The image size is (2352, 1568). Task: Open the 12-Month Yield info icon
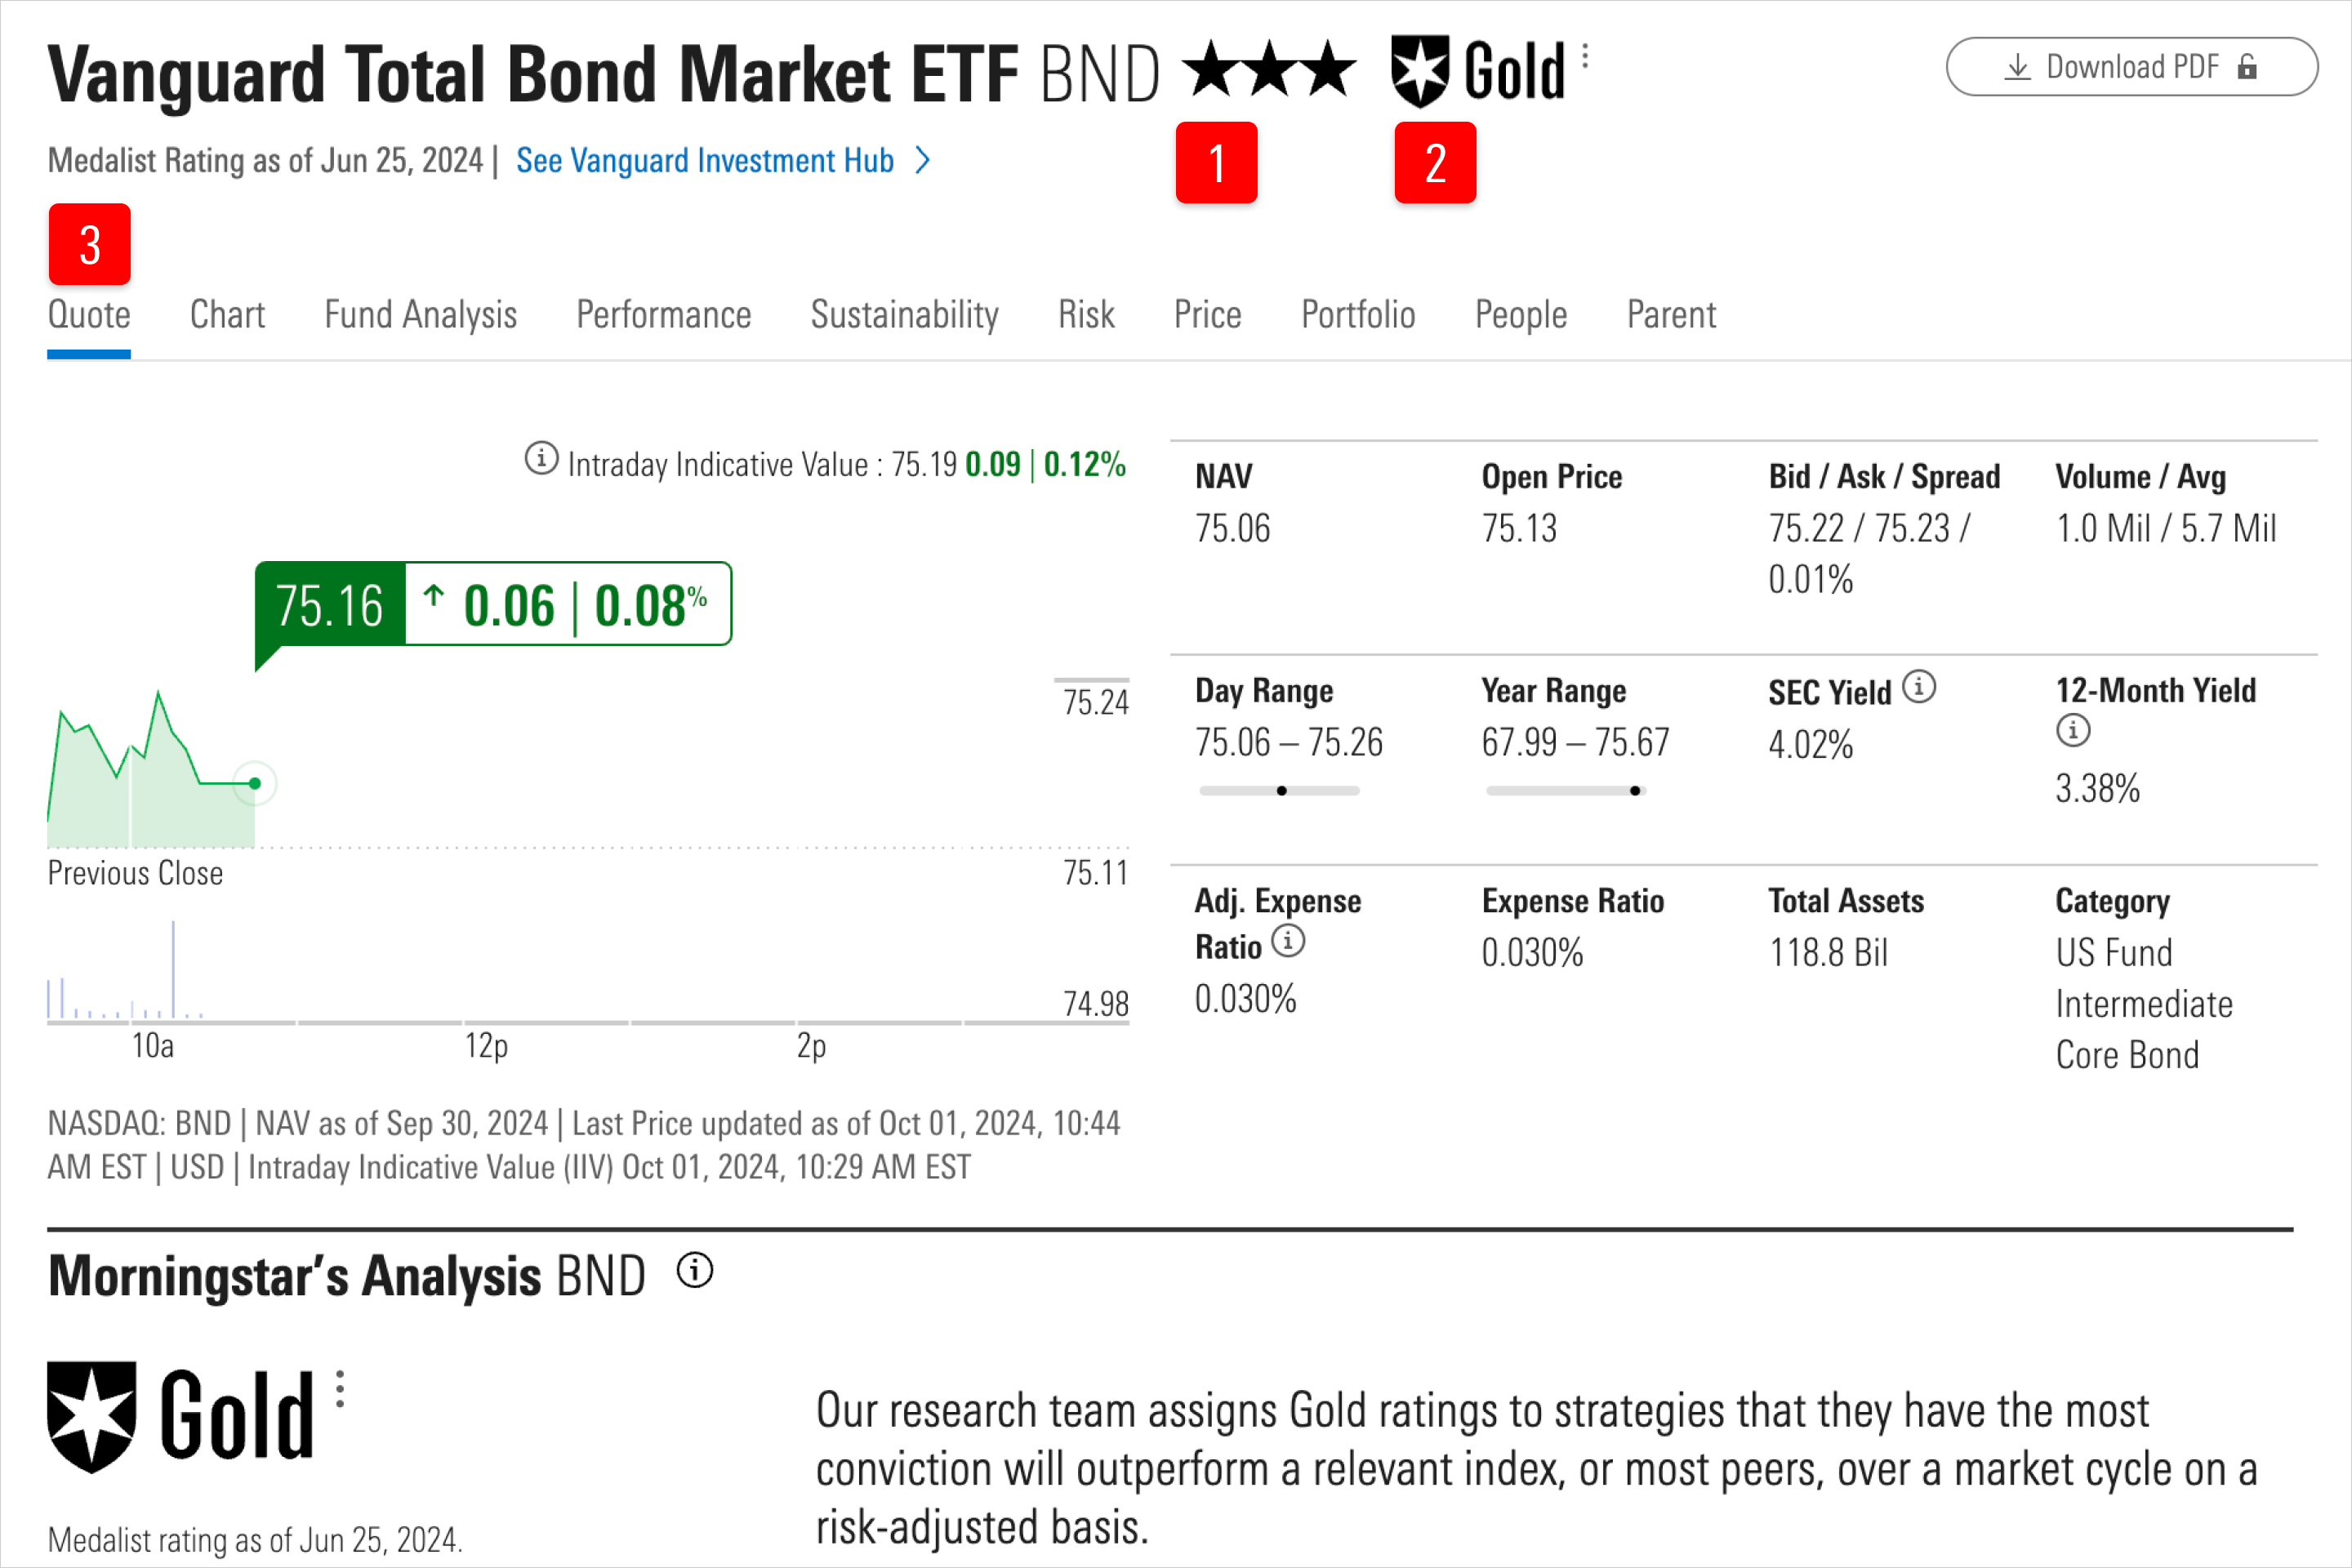[2073, 731]
